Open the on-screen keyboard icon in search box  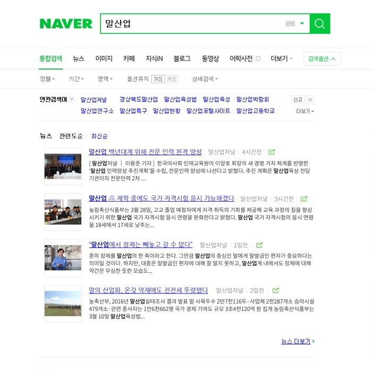(x=290, y=23)
